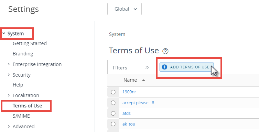Open the ak_tou terms link

click(129, 124)
